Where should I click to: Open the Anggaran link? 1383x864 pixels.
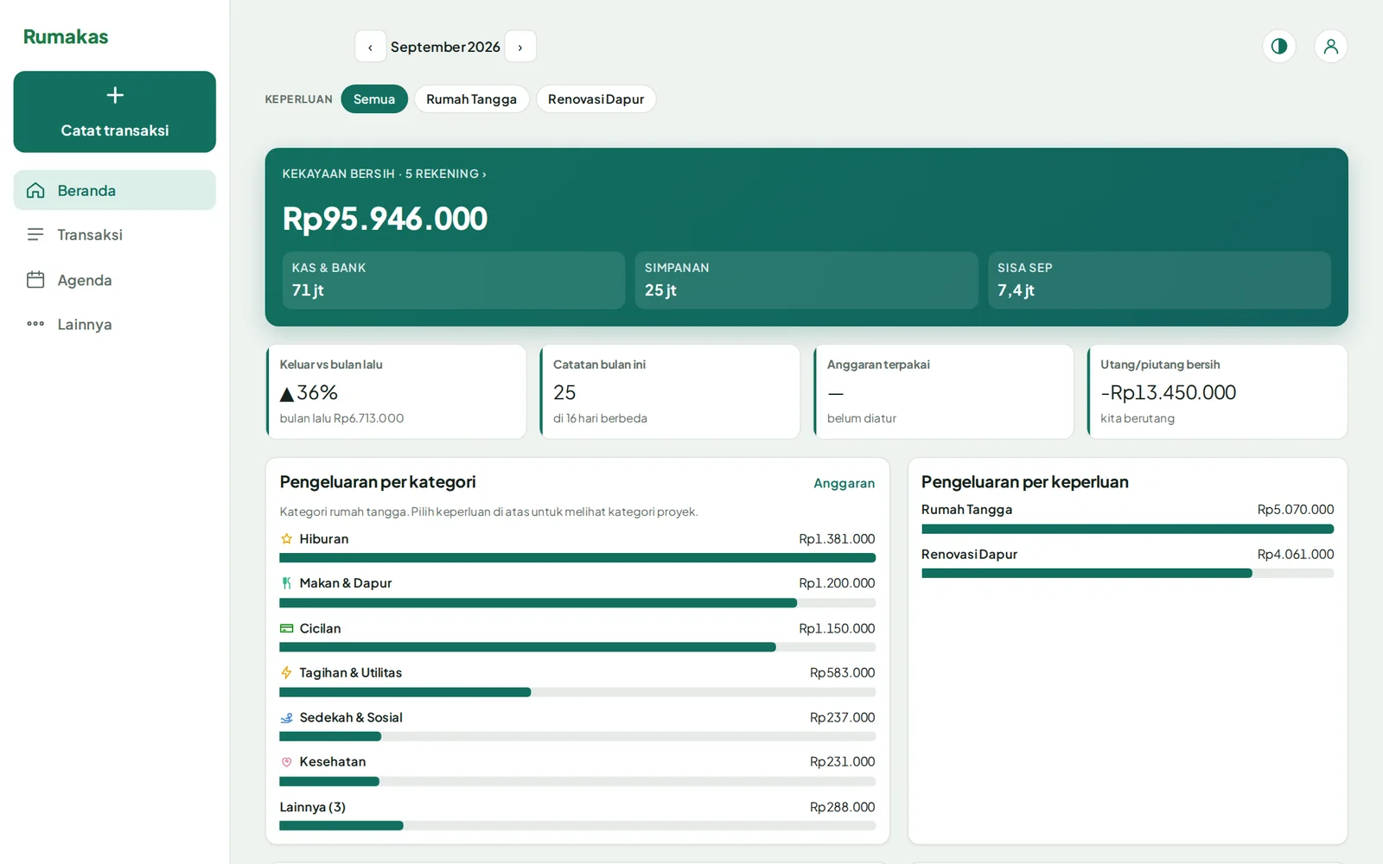tap(844, 483)
